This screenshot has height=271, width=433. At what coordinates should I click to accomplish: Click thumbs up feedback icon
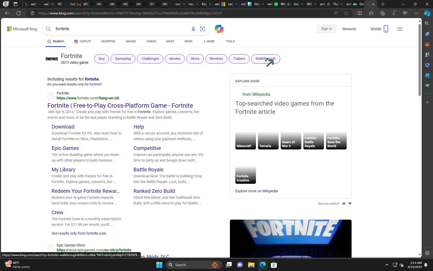click(x=344, y=203)
